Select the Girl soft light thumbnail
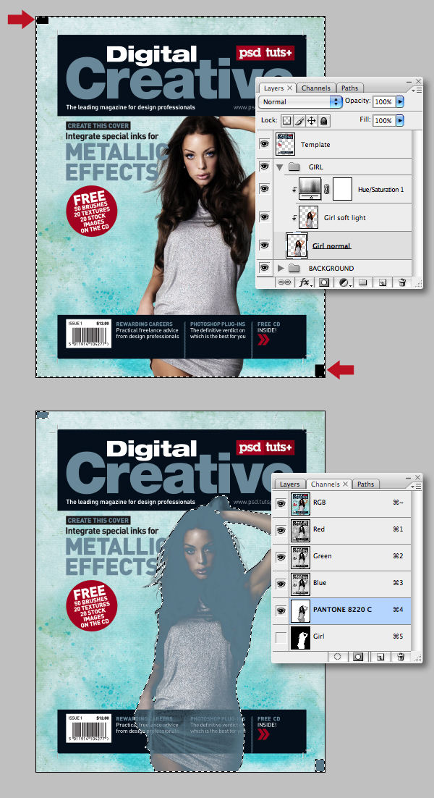Screen dimensions: 434x798 point(308,217)
